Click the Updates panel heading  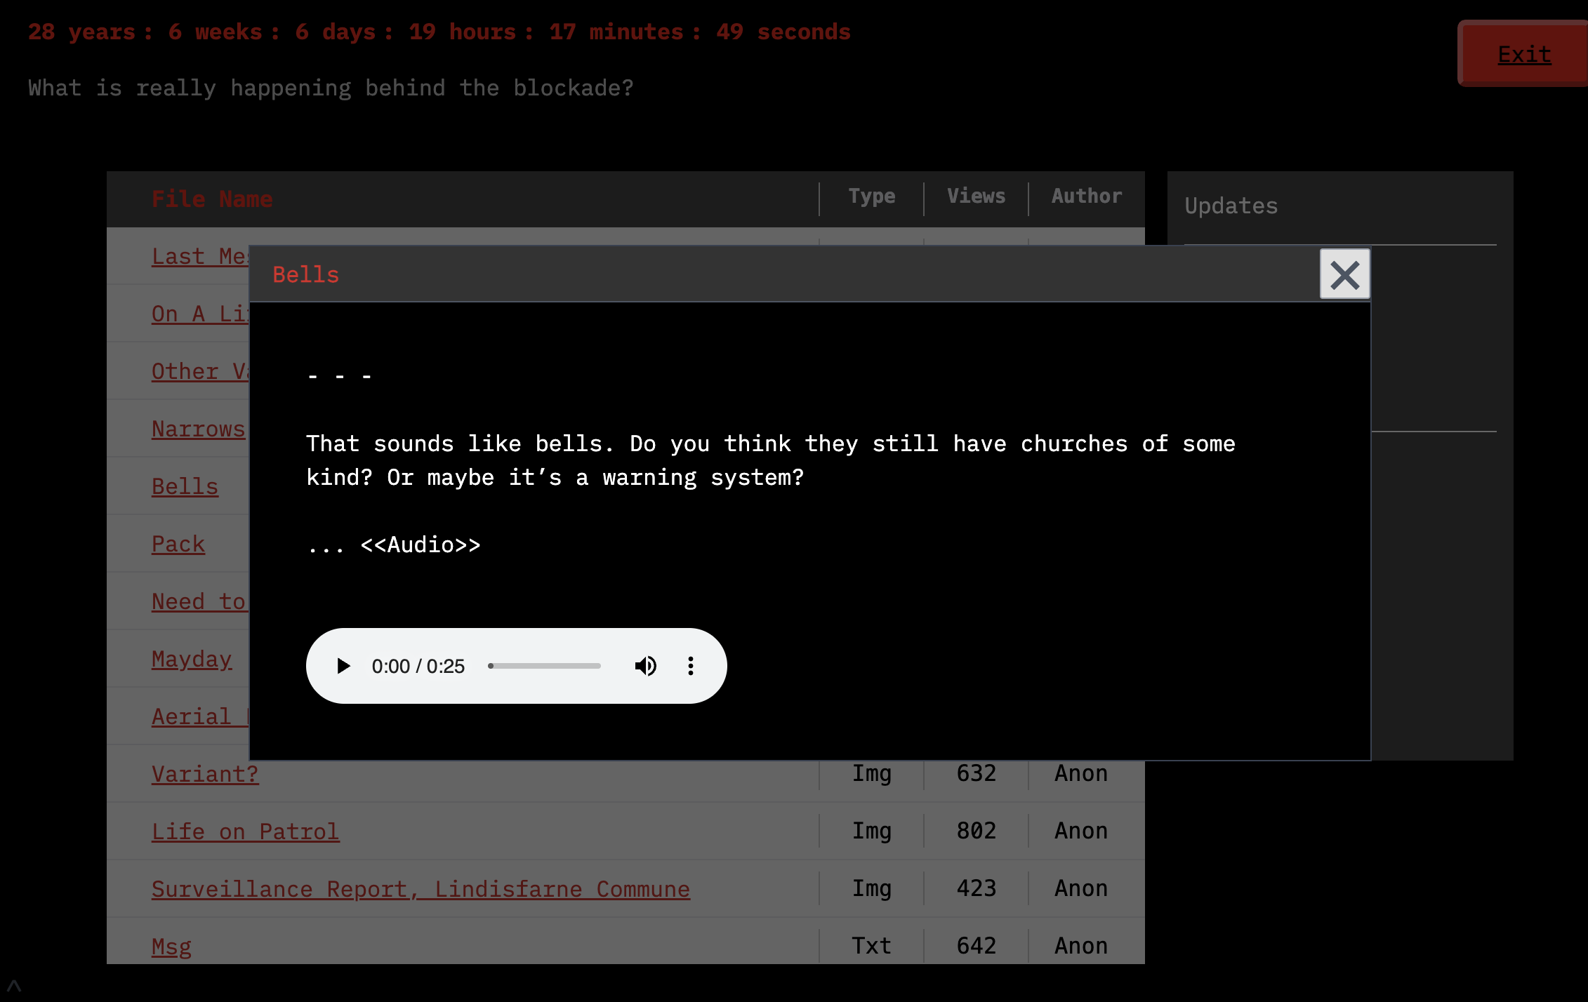point(1231,206)
